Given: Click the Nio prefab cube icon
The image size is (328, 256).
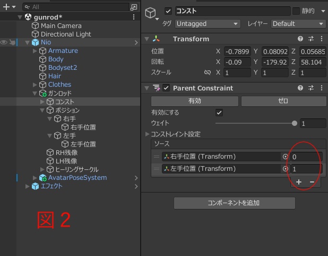Looking at the screenshot, I should tap(35, 42).
